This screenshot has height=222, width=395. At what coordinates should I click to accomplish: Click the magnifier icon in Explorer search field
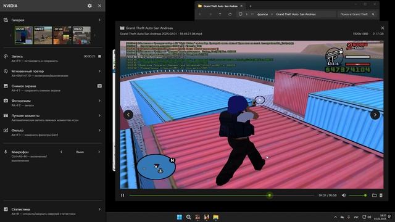click(x=373, y=14)
